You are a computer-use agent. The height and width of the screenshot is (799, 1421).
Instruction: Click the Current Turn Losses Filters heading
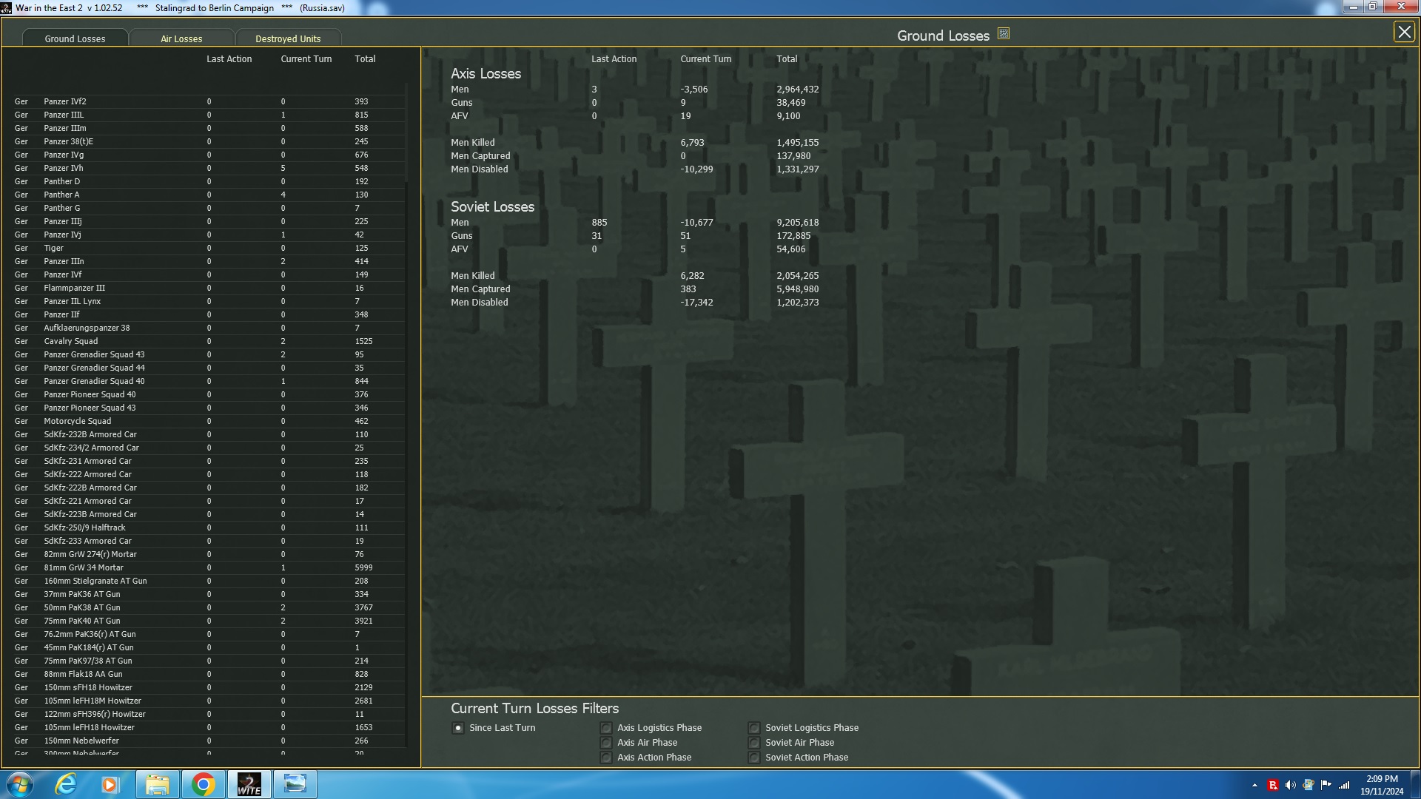(x=534, y=709)
